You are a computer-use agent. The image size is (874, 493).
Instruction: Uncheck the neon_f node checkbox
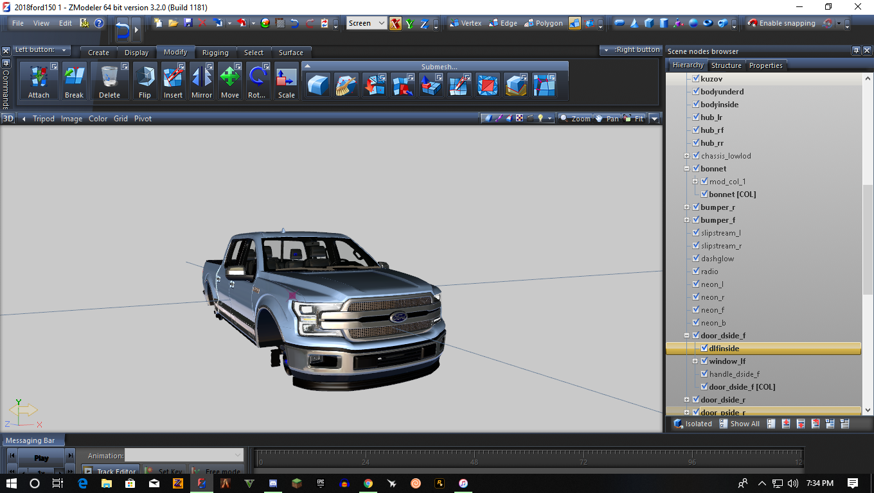[695, 310]
